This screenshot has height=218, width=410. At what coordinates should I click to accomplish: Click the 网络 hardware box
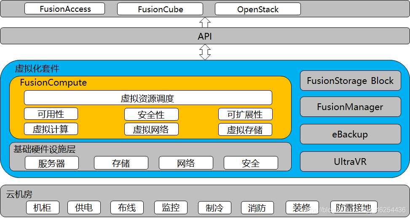click(x=186, y=163)
